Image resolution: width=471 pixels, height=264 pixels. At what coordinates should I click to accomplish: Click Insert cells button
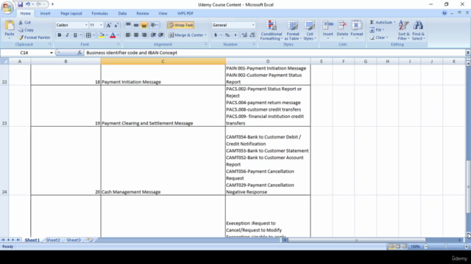tap(327, 30)
